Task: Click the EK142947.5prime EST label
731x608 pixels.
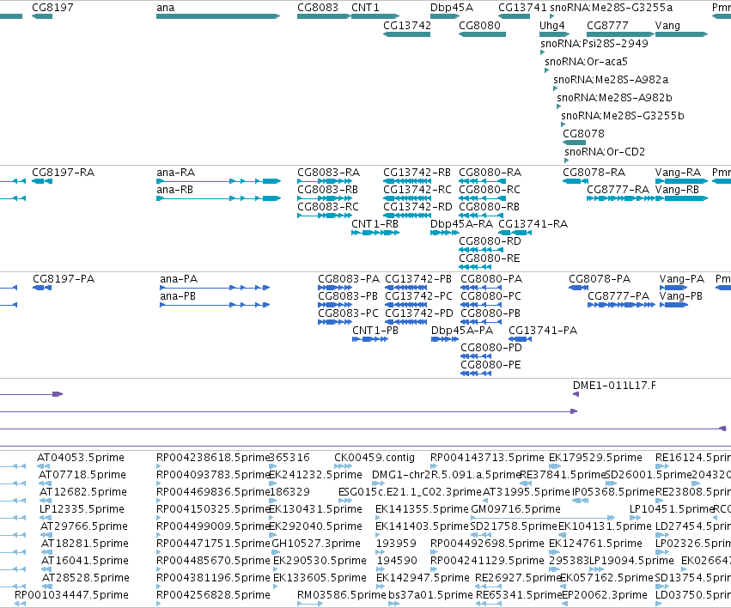Action: [x=423, y=578]
